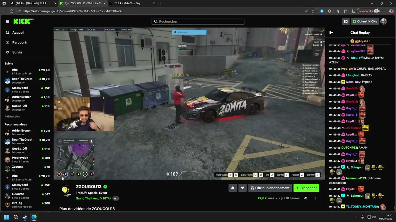Open Steam from the taskbar
The width and height of the screenshot is (396, 222).
point(25,217)
